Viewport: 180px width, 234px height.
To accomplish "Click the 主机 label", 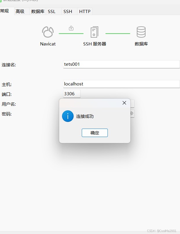I will click(x=7, y=85).
